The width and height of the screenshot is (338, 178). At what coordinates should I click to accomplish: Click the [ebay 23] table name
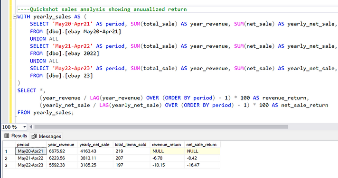click(x=79, y=76)
